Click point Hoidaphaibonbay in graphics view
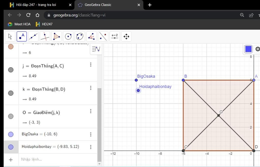 tap(138, 90)
